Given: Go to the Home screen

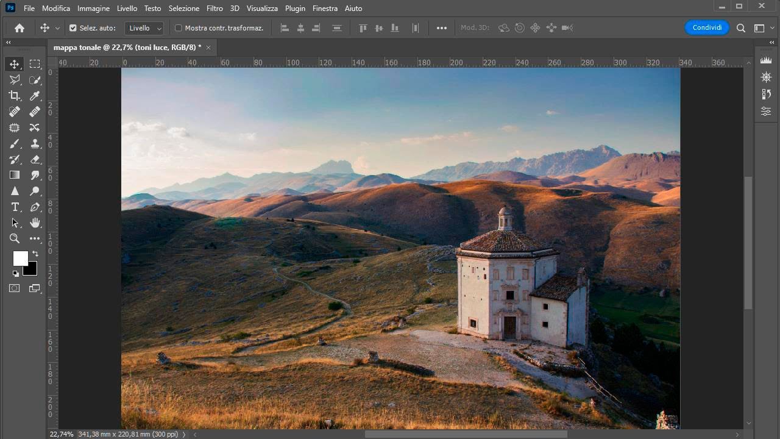Looking at the screenshot, I should pyautogui.click(x=19, y=27).
